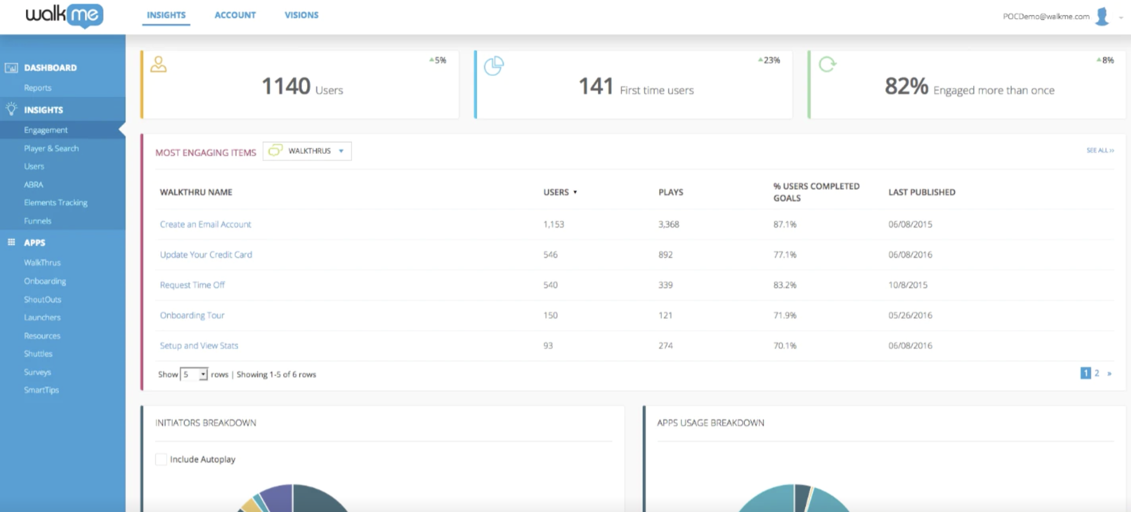Open SmartTips app in sidebar
1131x512 pixels.
point(41,390)
